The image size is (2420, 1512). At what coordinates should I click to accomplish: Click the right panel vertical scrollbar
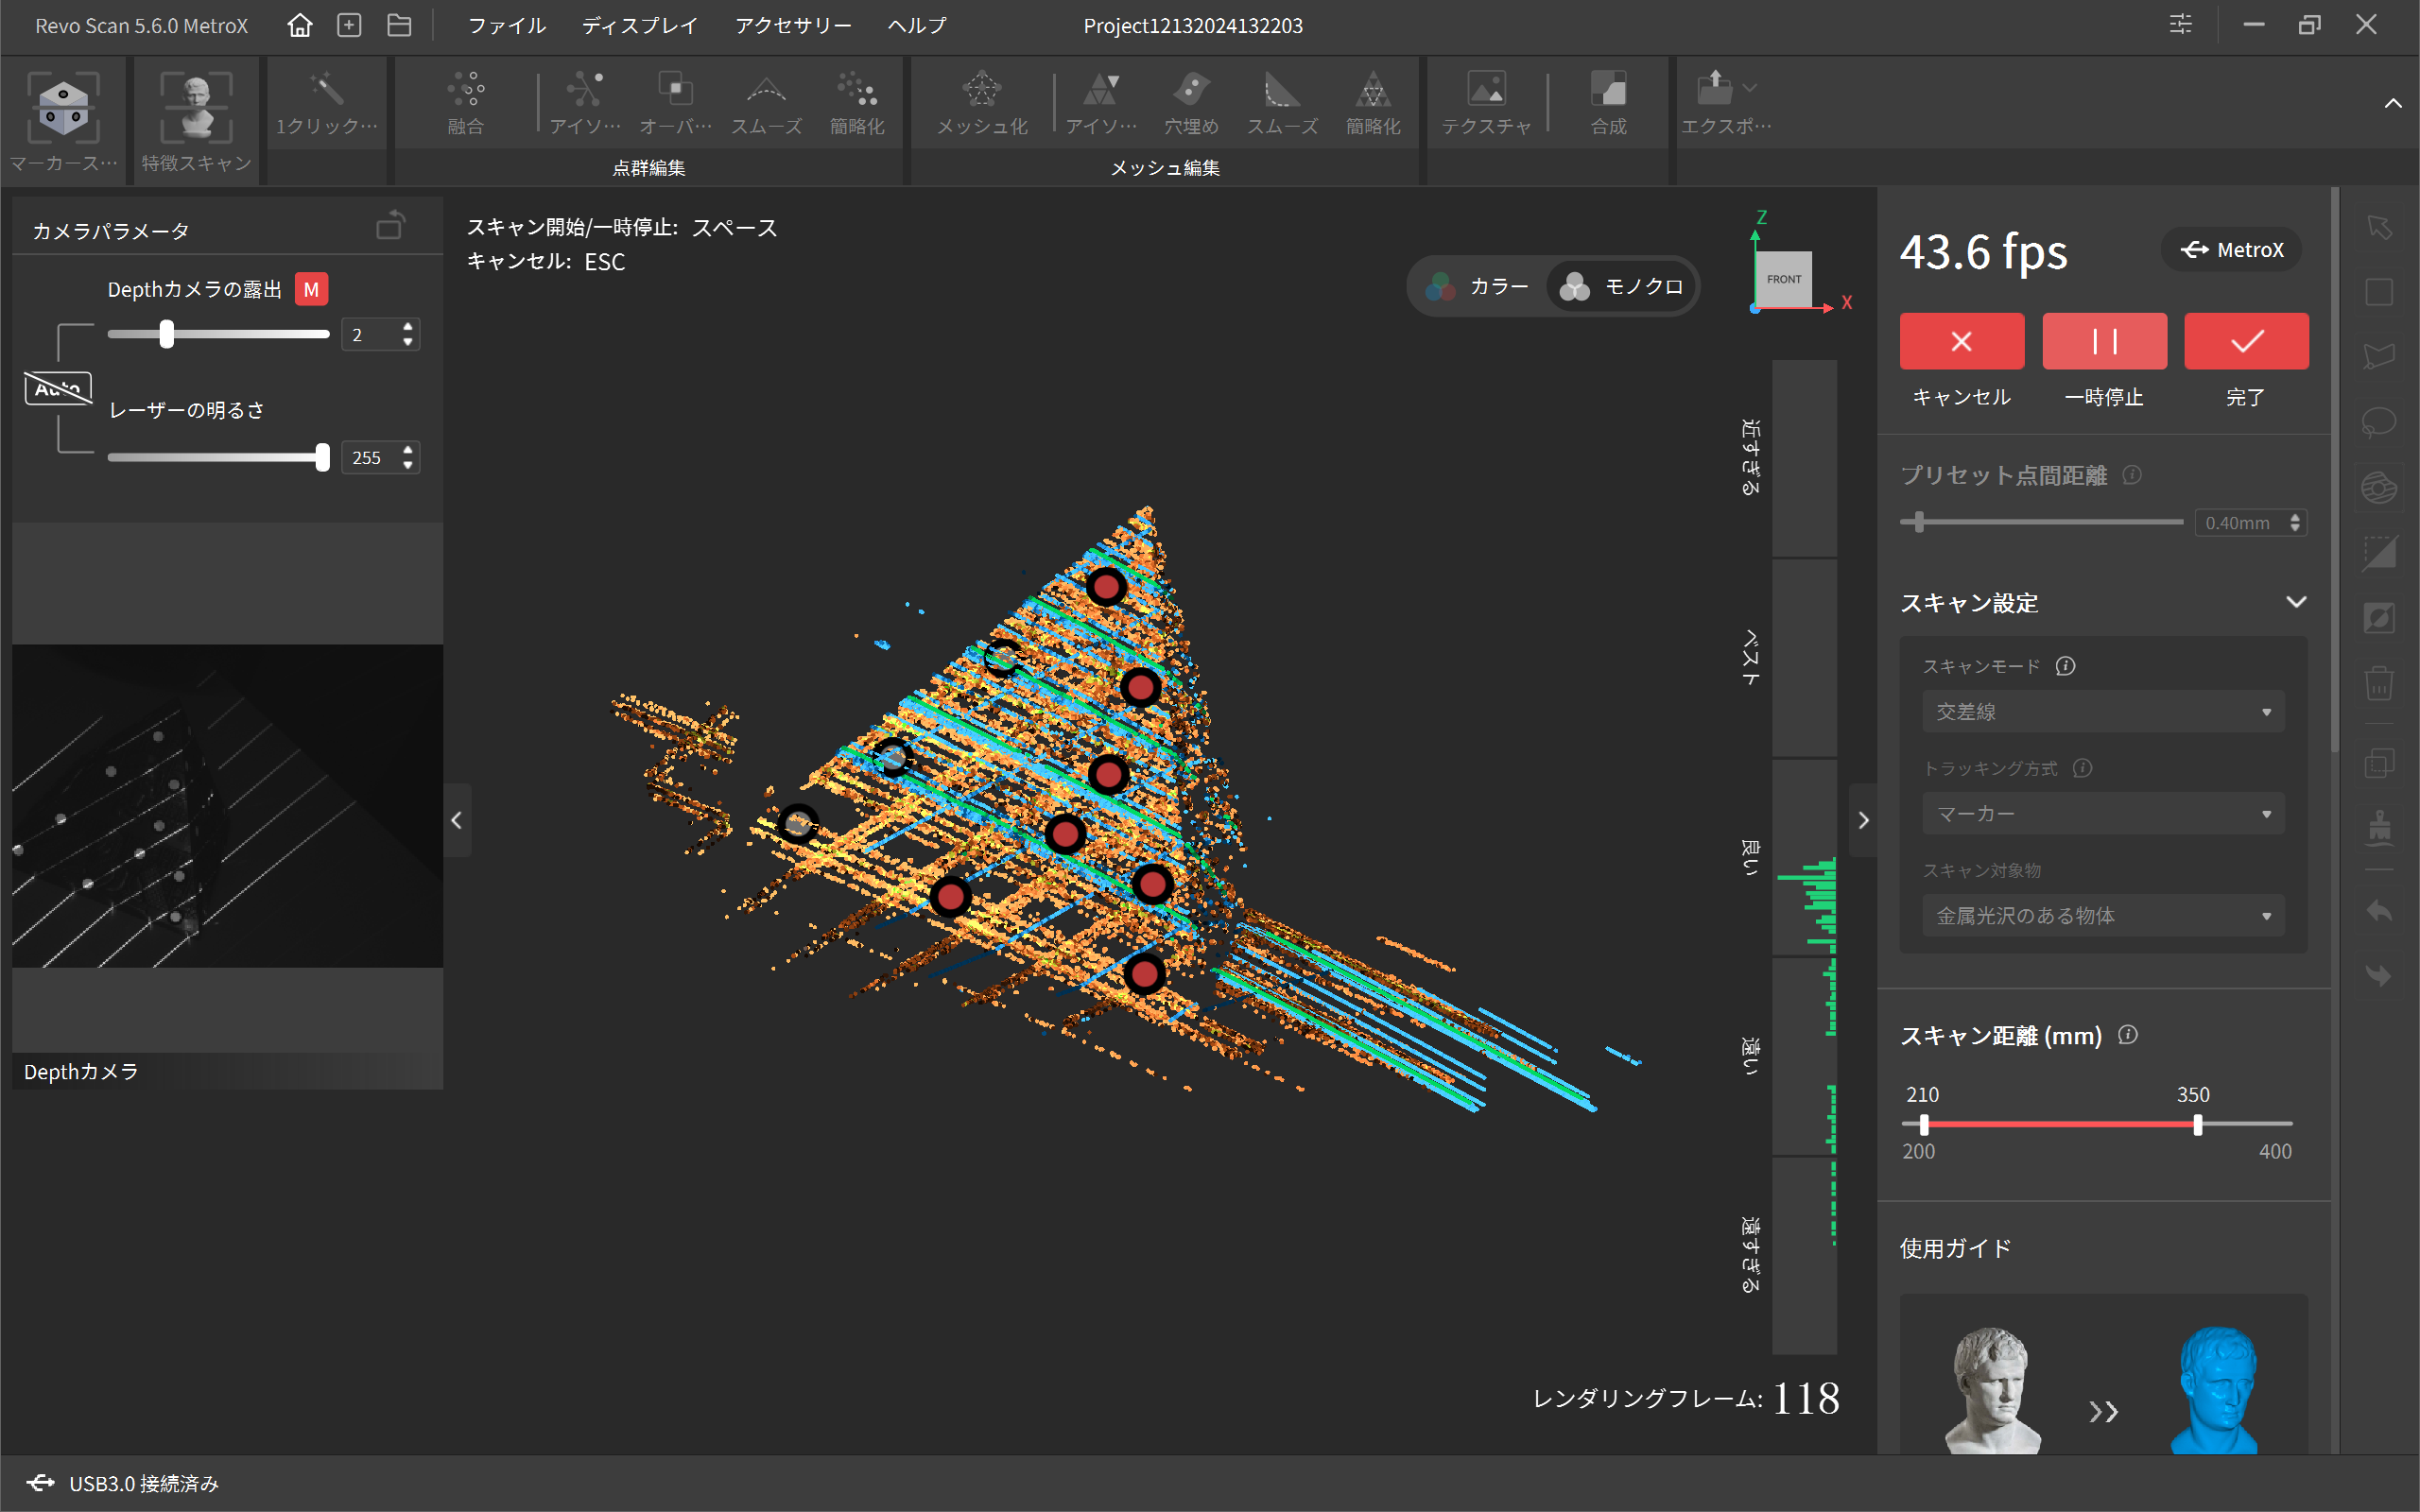[x=2335, y=470]
